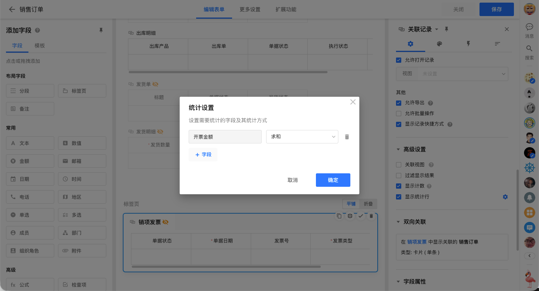Switch to the style palette tab
The width and height of the screenshot is (539, 291).
pos(439,44)
